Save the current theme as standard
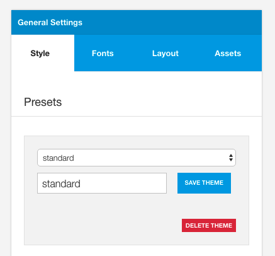 click(204, 183)
